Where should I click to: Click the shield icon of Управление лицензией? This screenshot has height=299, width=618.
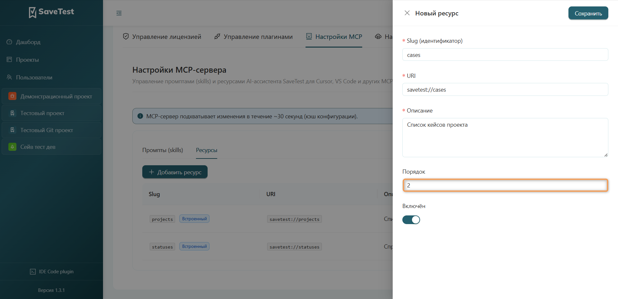pos(126,36)
